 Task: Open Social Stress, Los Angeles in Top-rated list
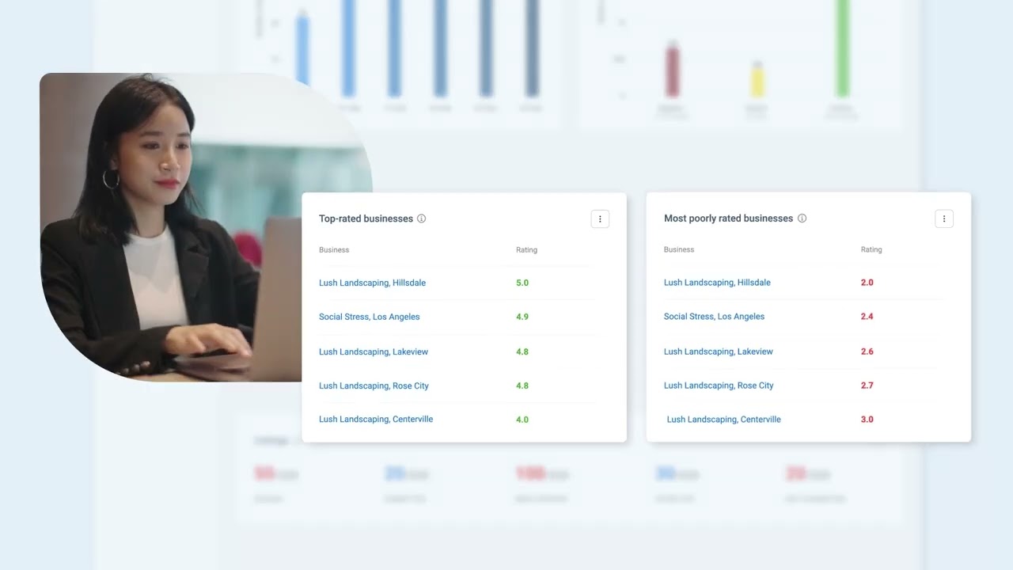click(370, 317)
